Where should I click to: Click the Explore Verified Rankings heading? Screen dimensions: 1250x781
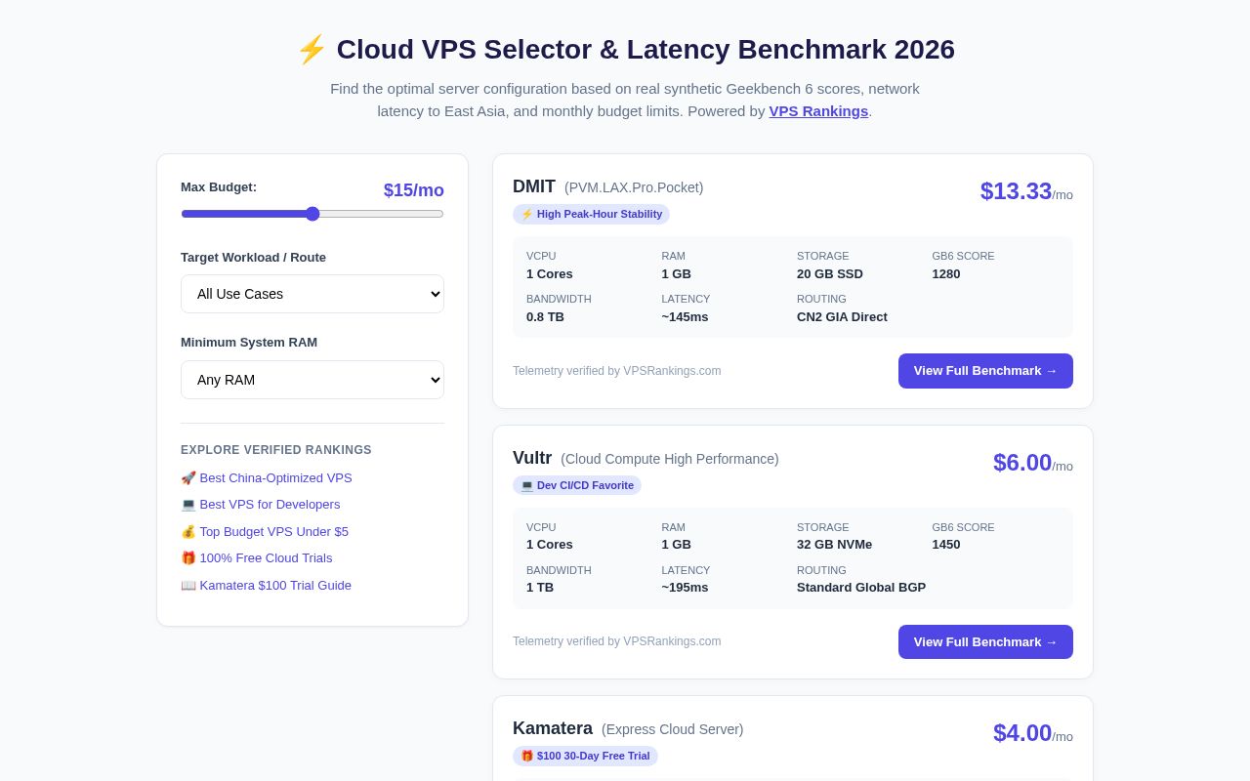tap(276, 450)
